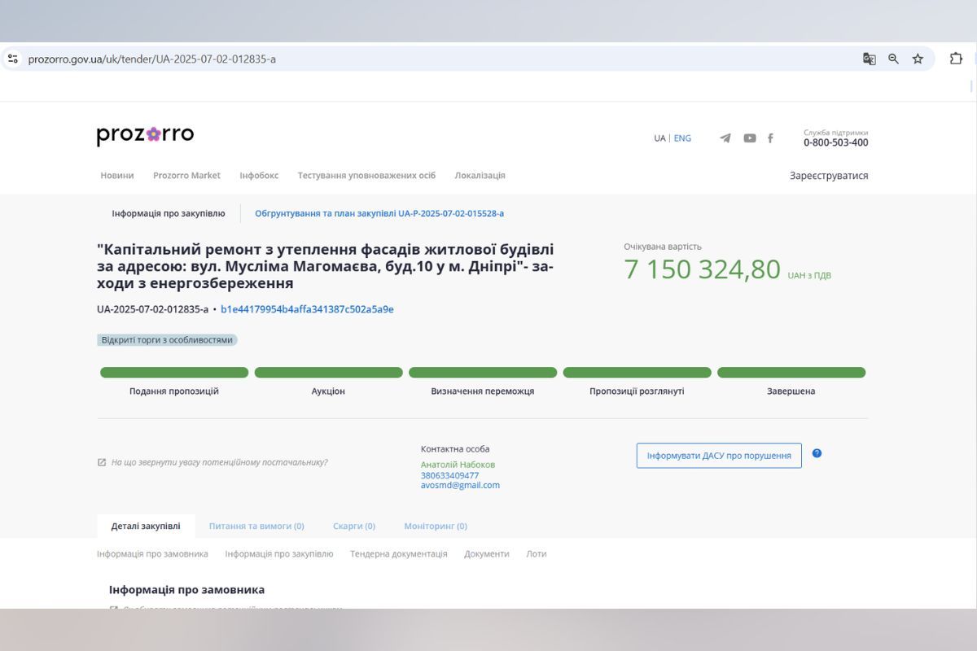Click the address bar URL field
Viewport: 977px width, 651px height.
[x=407, y=59]
